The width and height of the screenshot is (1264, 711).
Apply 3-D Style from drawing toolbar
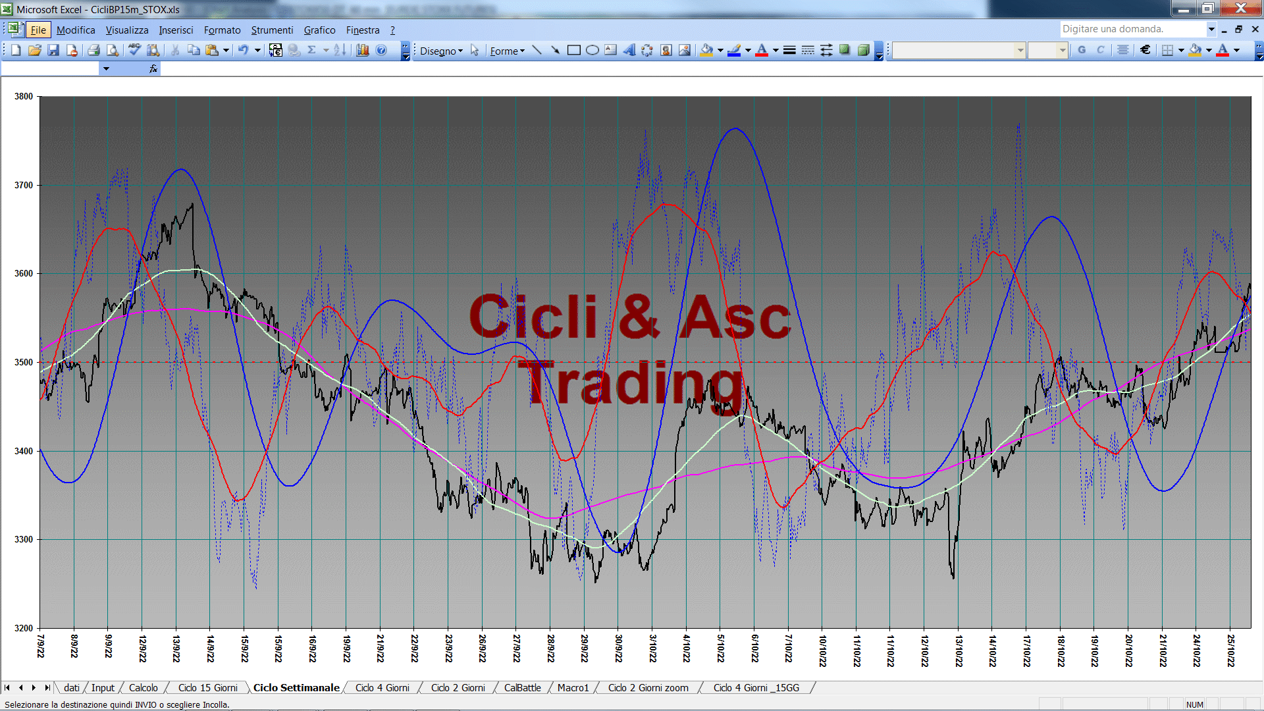point(863,50)
